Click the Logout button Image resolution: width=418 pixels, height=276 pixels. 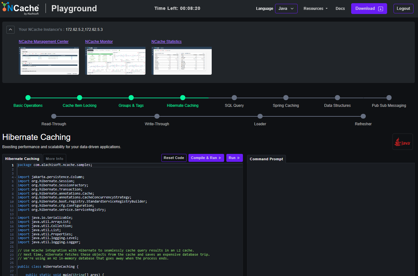tap(403, 9)
